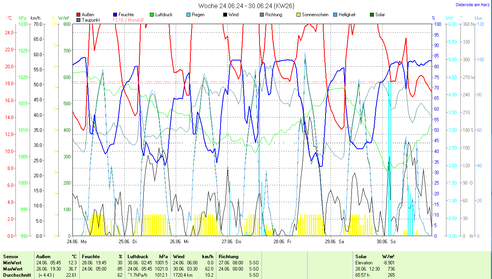Click the black Wind legend swatch

click(225, 15)
